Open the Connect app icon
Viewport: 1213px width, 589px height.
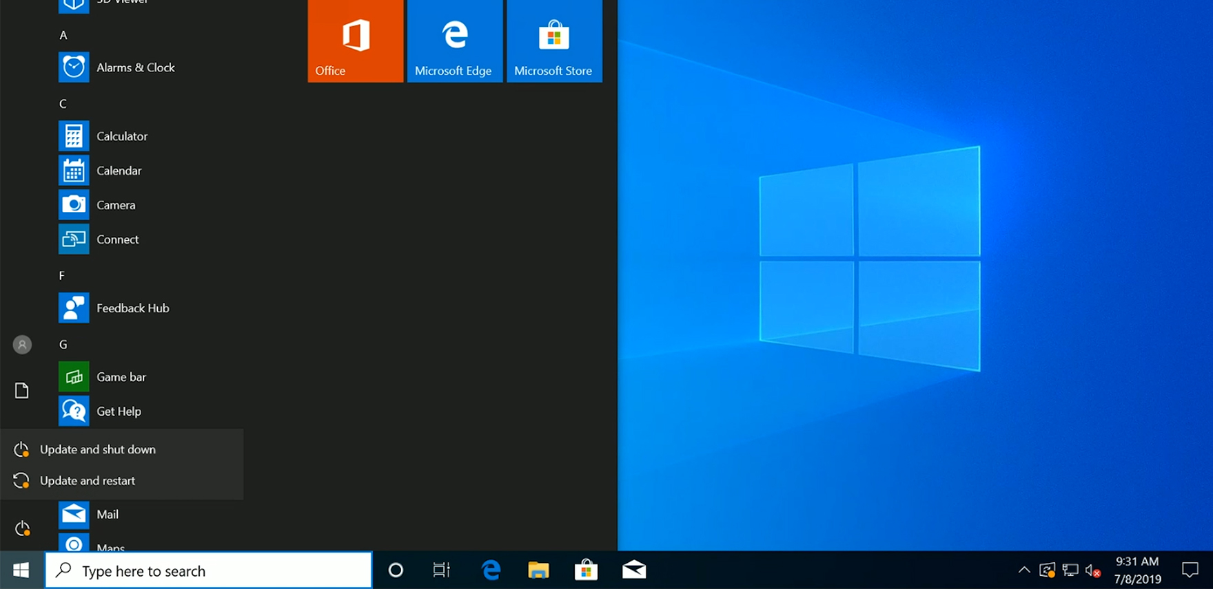tap(74, 239)
